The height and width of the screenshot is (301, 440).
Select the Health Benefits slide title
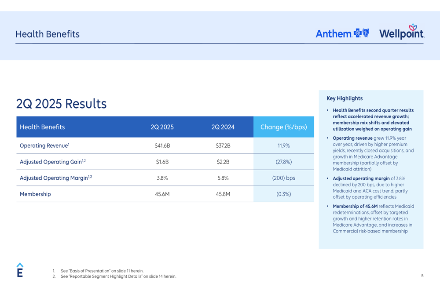click(48, 34)
